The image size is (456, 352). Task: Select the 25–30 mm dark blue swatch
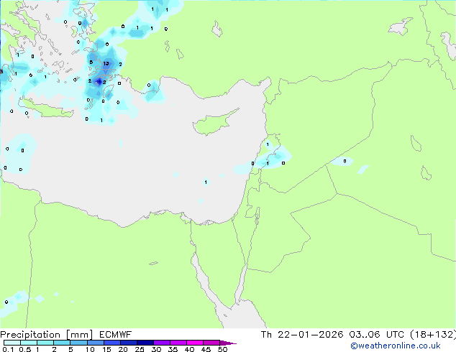pos(145,343)
